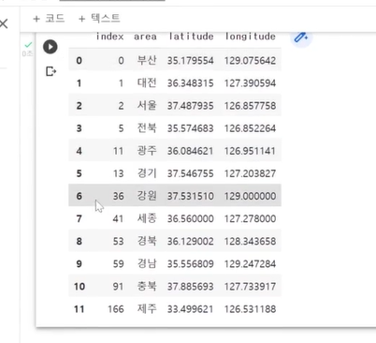Click latitude value 37.487935
This screenshot has width=376, height=343.
point(191,106)
